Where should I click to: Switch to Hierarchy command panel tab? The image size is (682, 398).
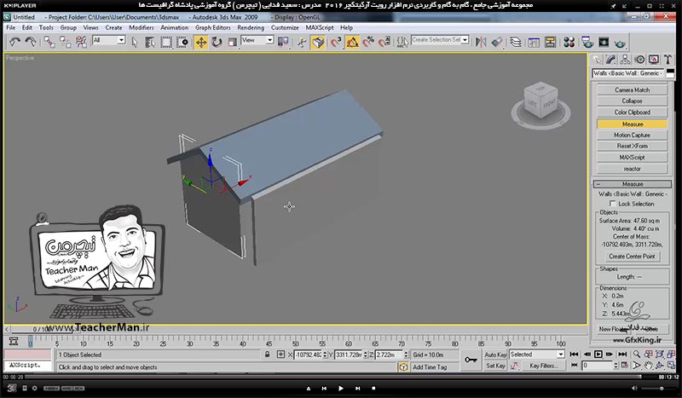626,60
